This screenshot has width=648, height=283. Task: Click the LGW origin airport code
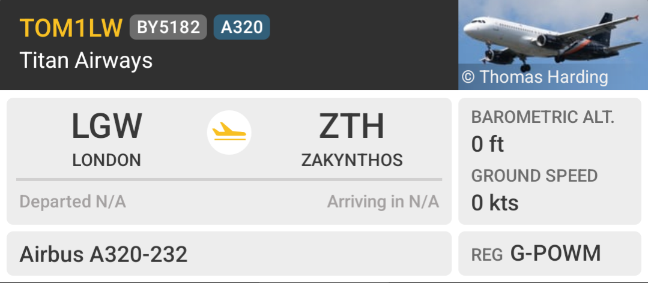(x=107, y=127)
